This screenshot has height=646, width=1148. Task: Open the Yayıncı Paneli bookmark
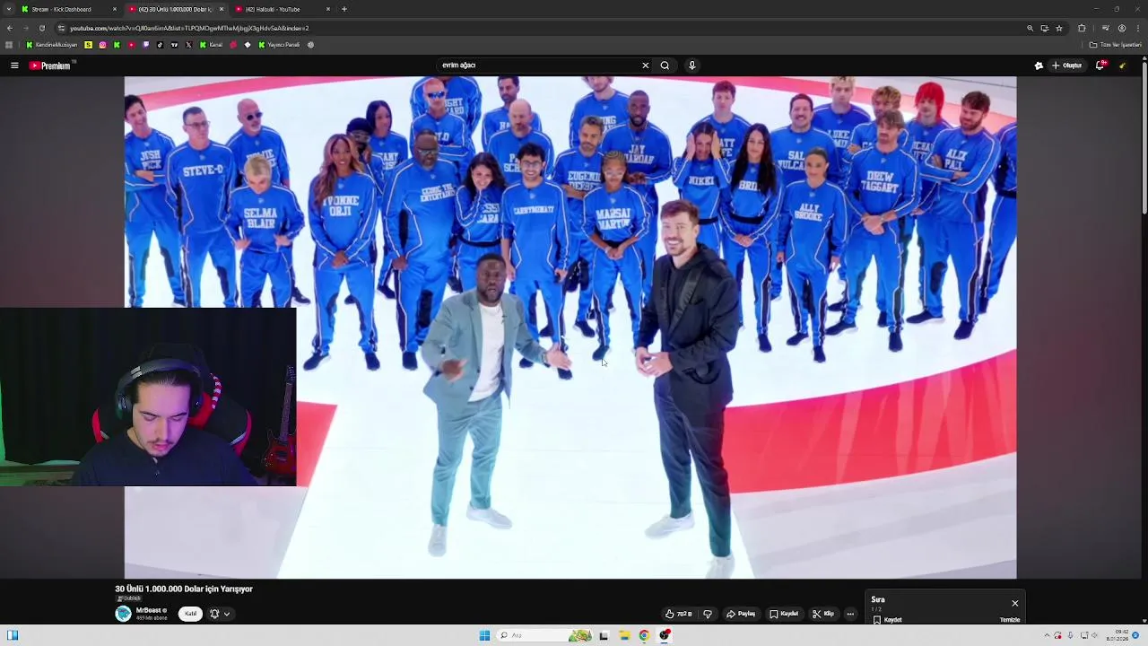[280, 45]
